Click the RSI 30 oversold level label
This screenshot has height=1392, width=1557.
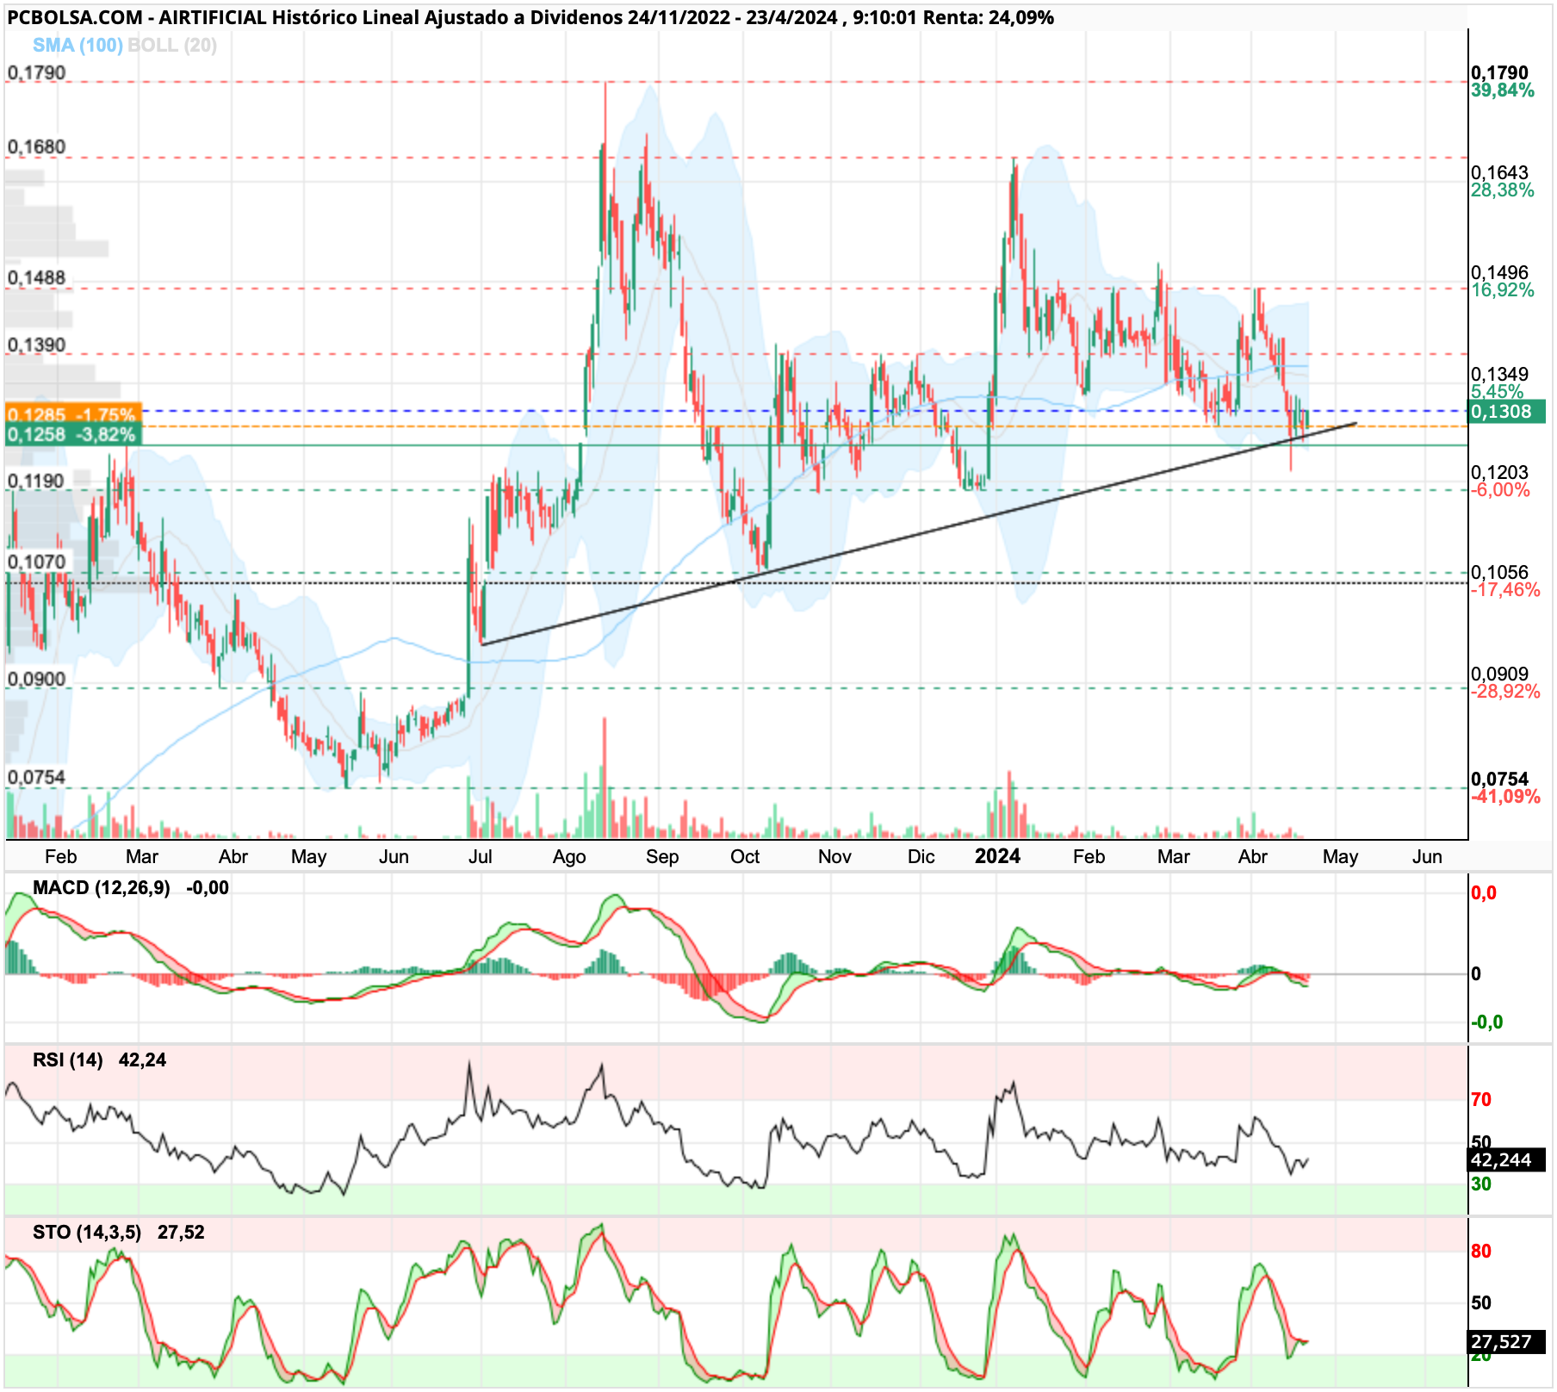[x=1481, y=1184]
